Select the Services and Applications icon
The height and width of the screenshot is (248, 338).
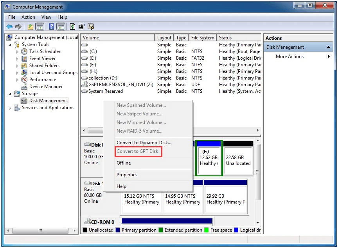[17, 108]
